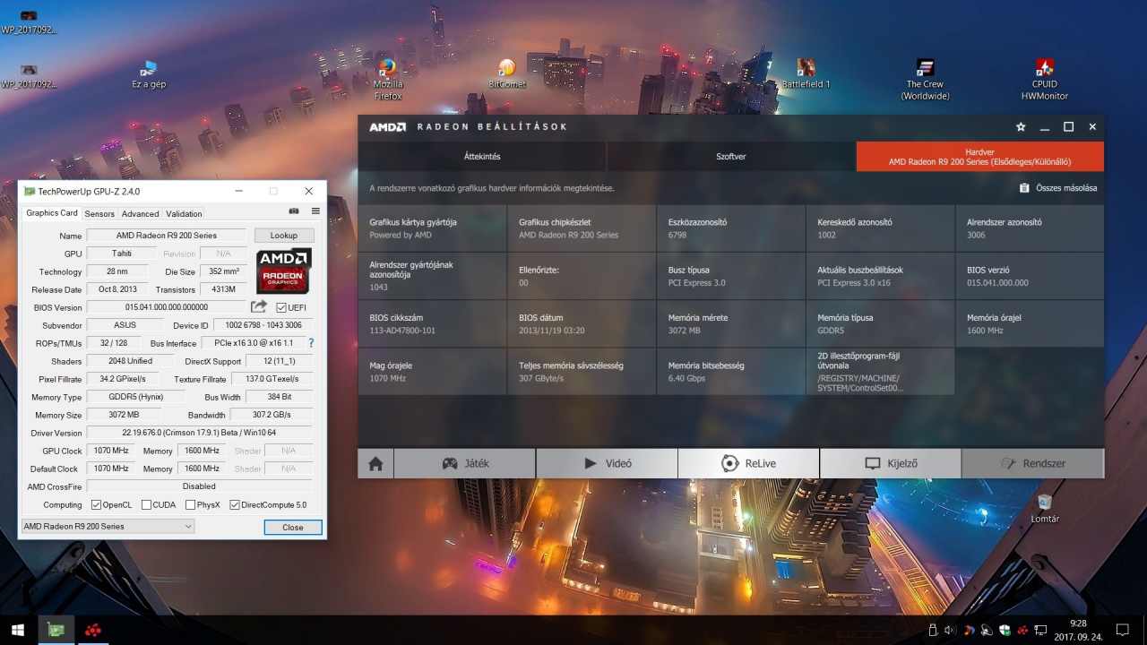Click the GPU-Z Name field value
This screenshot has height=645, width=1147.
166,236
